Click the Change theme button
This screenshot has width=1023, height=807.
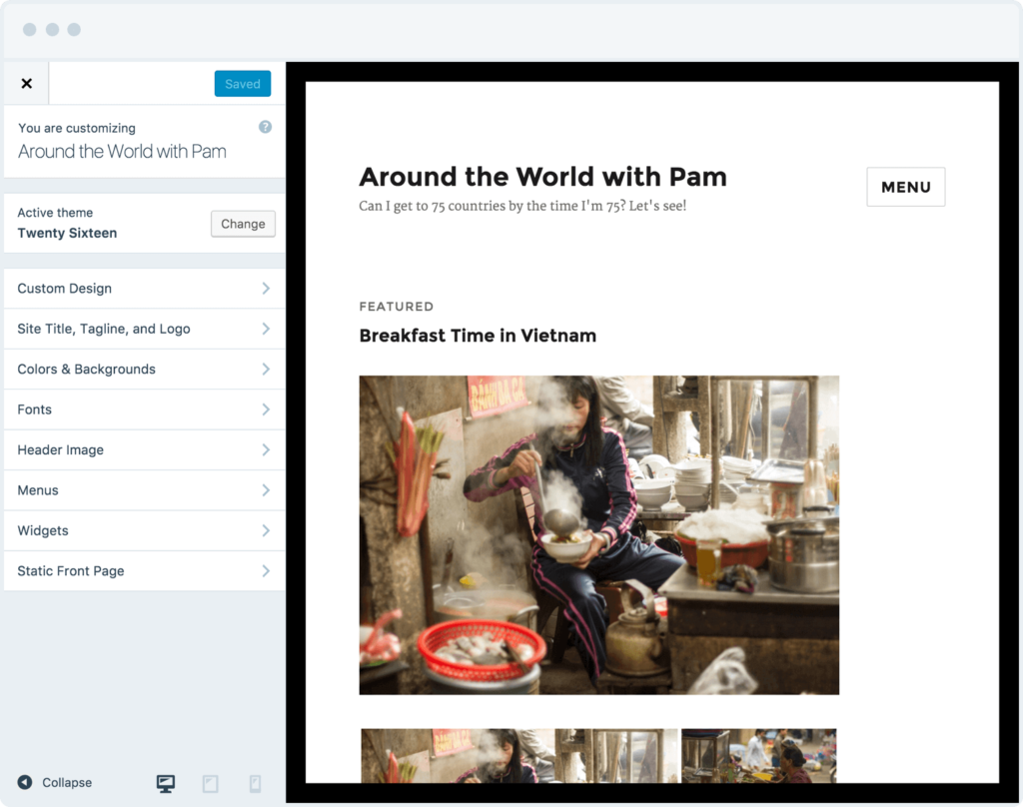point(243,224)
